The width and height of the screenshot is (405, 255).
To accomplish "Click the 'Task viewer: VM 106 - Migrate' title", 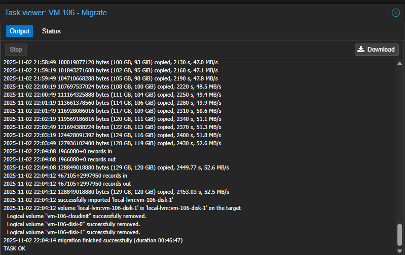I will click(56, 13).
